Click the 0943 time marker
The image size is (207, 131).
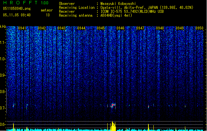pos(62,28)
